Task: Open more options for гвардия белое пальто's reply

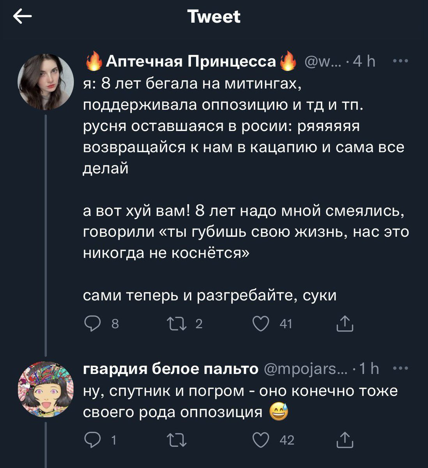Action: tap(400, 369)
